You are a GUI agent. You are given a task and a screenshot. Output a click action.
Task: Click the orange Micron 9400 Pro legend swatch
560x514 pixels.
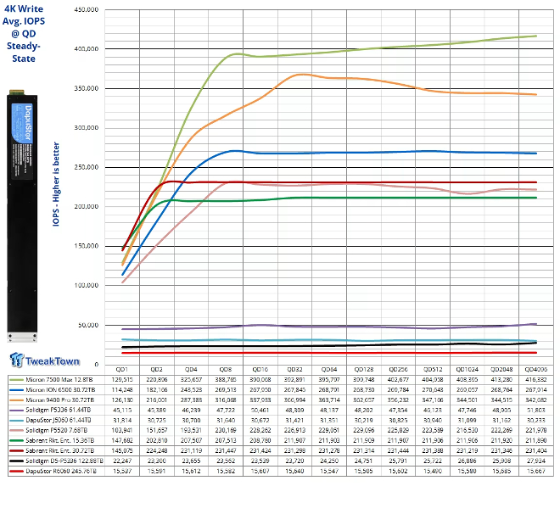(x=16, y=400)
